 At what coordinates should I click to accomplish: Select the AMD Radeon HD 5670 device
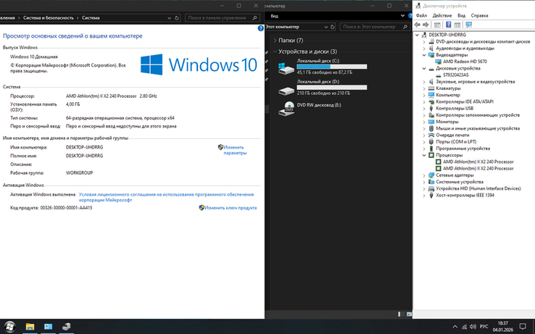point(465,62)
